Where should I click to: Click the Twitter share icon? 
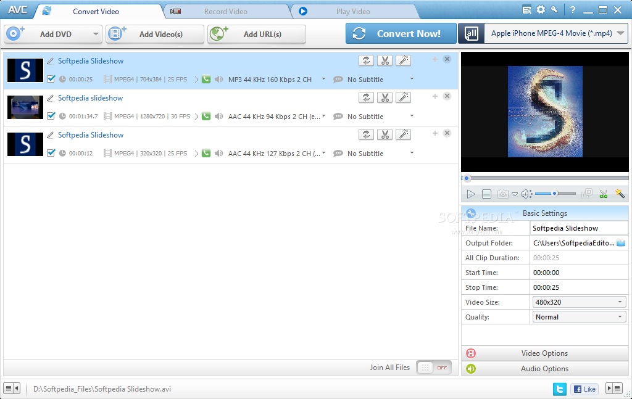tap(559, 389)
